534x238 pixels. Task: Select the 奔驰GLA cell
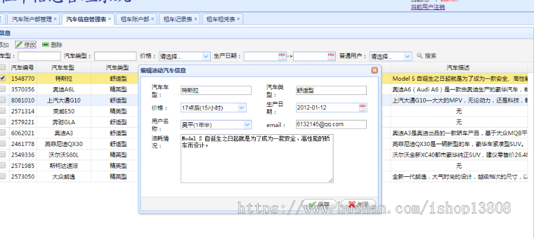63,122
